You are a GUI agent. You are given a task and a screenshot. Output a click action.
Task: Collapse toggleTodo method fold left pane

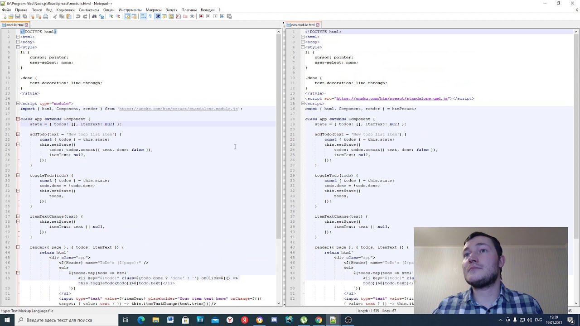(18, 175)
